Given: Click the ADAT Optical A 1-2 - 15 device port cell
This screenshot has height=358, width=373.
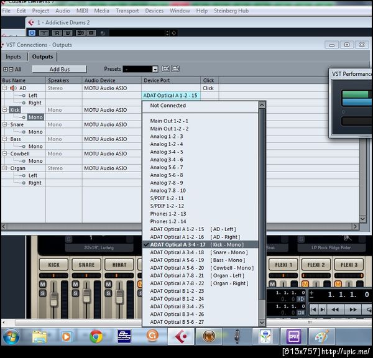Looking at the screenshot, I should tap(170, 95).
